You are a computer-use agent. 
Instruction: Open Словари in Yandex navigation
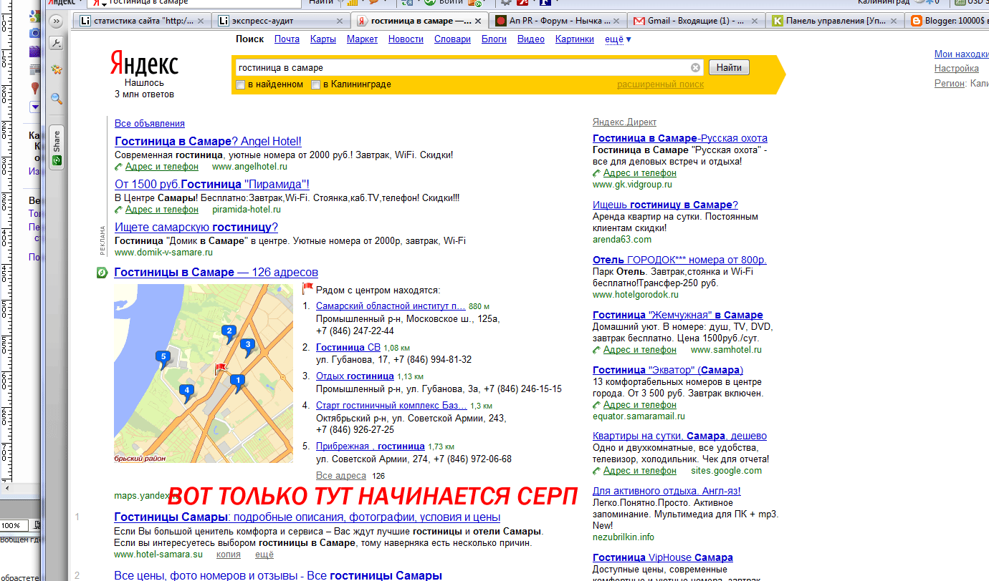pos(452,39)
